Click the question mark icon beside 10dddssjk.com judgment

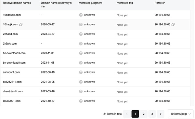coord(81,15)
